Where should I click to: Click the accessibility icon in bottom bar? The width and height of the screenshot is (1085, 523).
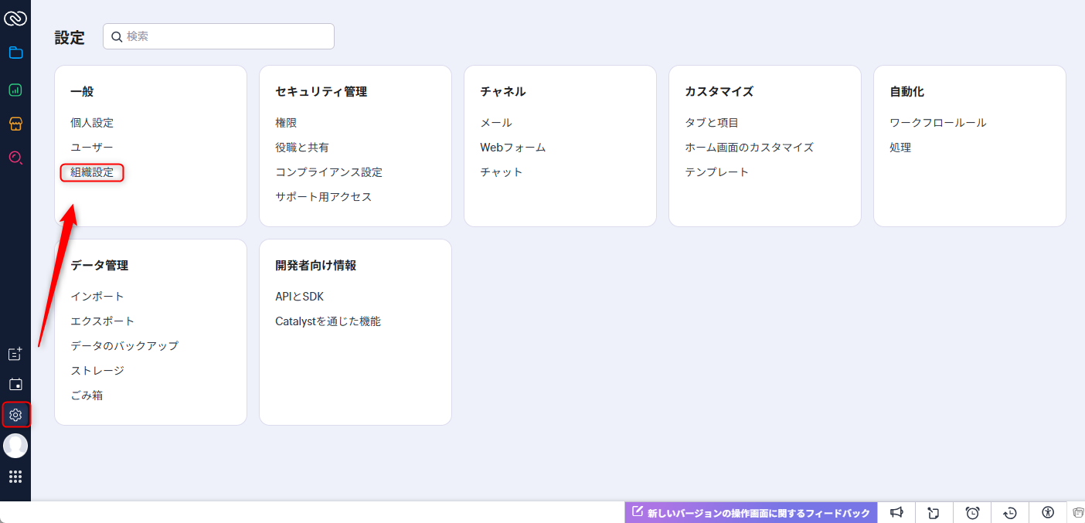(1048, 512)
